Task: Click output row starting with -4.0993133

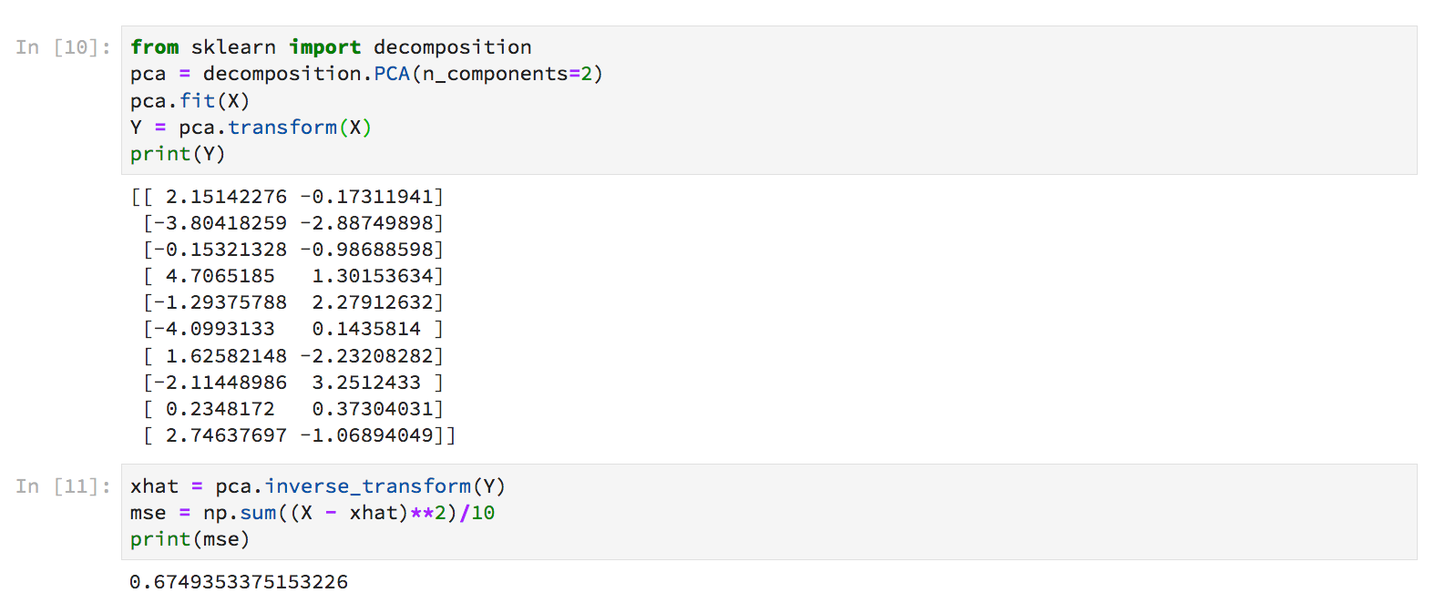Action: (292, 329)
